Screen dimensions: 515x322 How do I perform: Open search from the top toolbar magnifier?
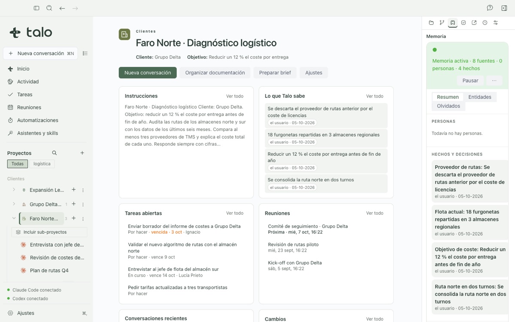[49, 8]
